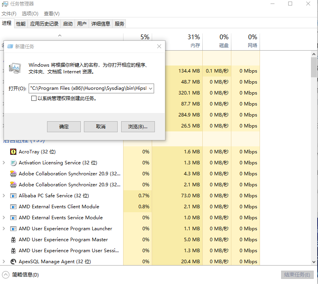Click the Activation Licensing Service icon
318x284 pixels.
coord(13,163)
